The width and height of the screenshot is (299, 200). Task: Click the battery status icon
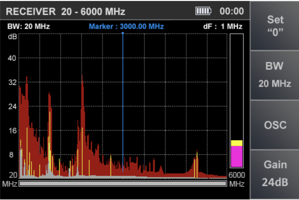click(x=203, y=11)
